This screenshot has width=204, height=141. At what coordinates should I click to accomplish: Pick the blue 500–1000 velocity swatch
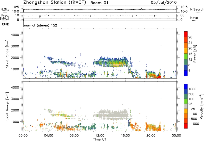pos(186,91)
